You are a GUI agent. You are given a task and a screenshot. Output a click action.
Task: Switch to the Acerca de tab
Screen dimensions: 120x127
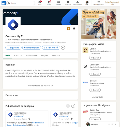click(x=18, y=56)
